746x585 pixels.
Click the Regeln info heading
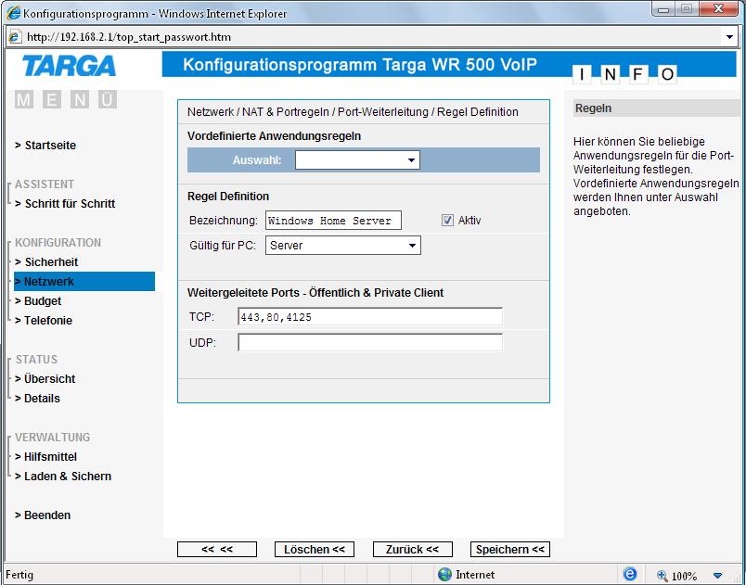click(x=593, y=108)
